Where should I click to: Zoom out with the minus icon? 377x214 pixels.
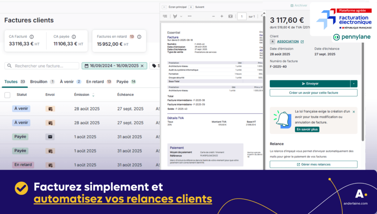pyautogui.click(x=214, y=16)
